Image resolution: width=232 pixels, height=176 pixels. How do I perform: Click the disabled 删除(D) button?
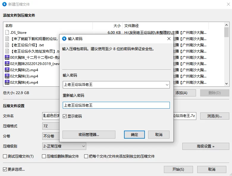[214, 93]
